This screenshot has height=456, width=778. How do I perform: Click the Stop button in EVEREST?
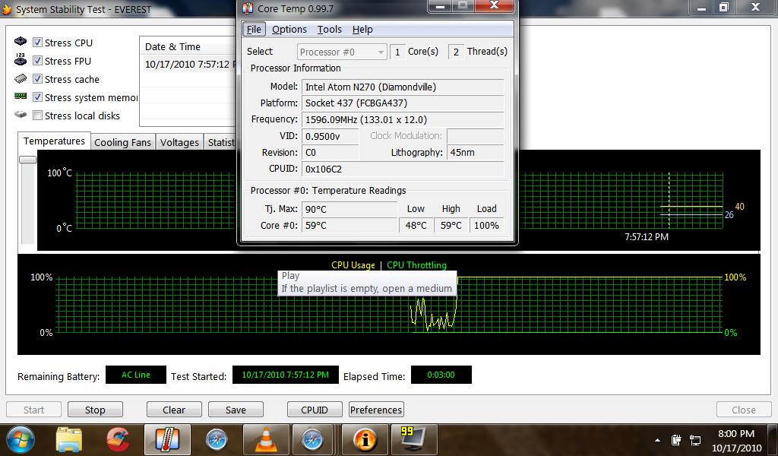click(x=95, y=410)
